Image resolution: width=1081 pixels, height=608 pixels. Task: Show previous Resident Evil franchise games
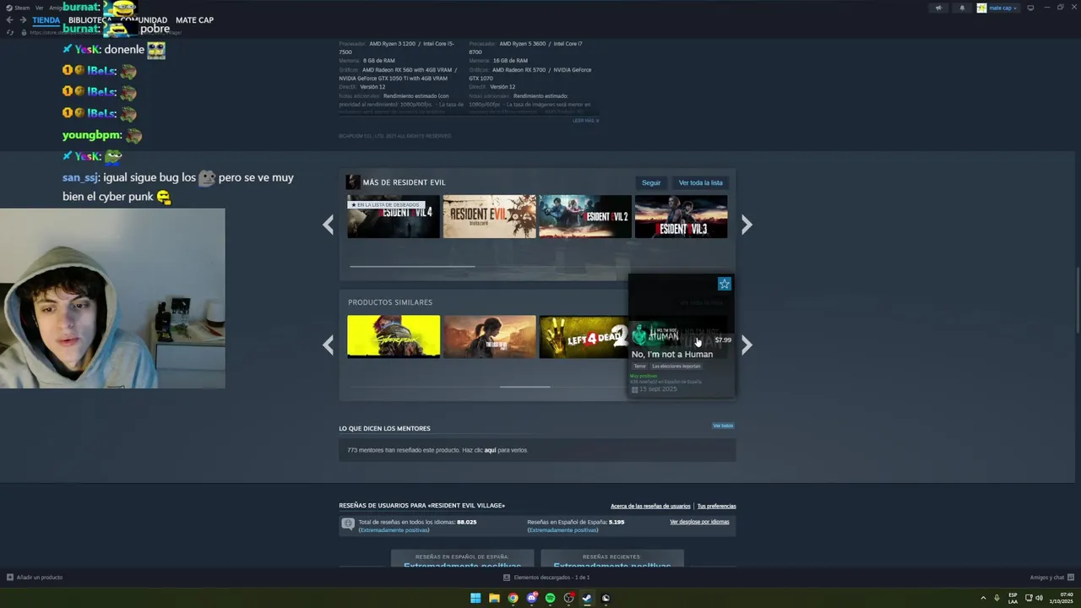[x=329, y=224]
